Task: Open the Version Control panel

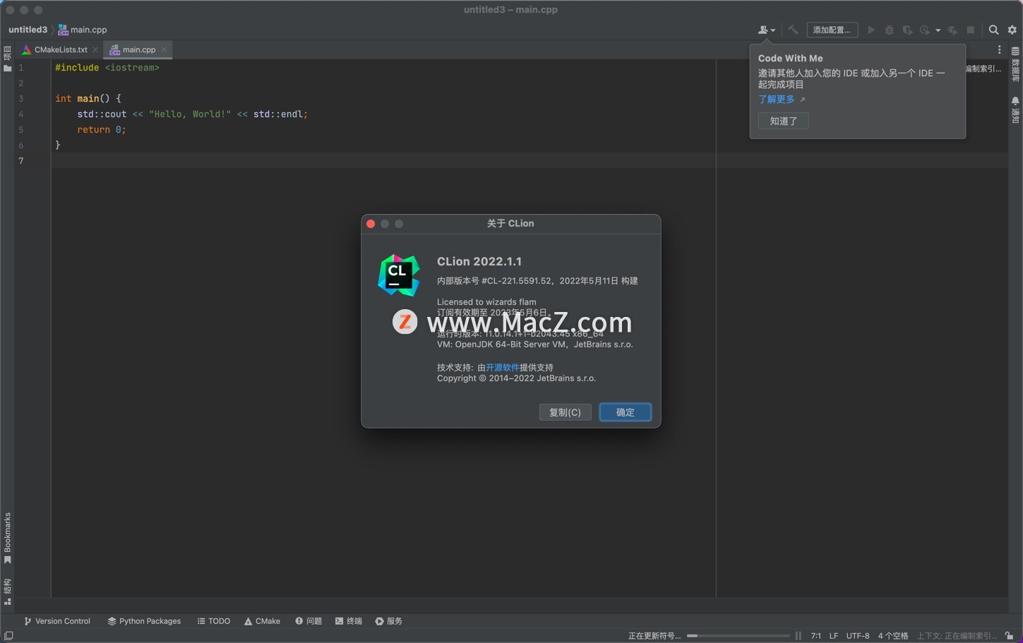Action: (57, 621)
